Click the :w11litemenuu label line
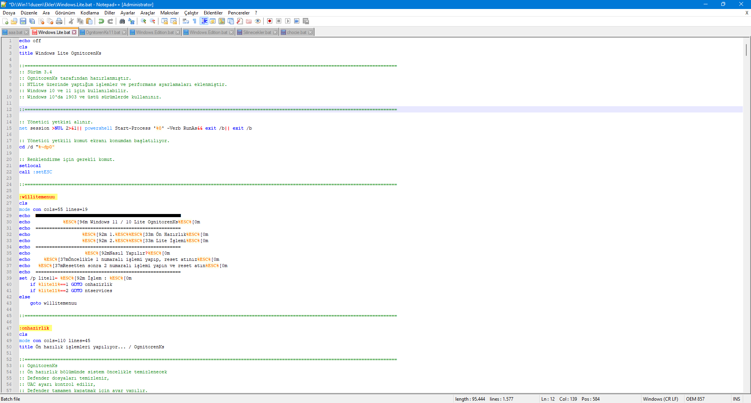 [38, 197]
